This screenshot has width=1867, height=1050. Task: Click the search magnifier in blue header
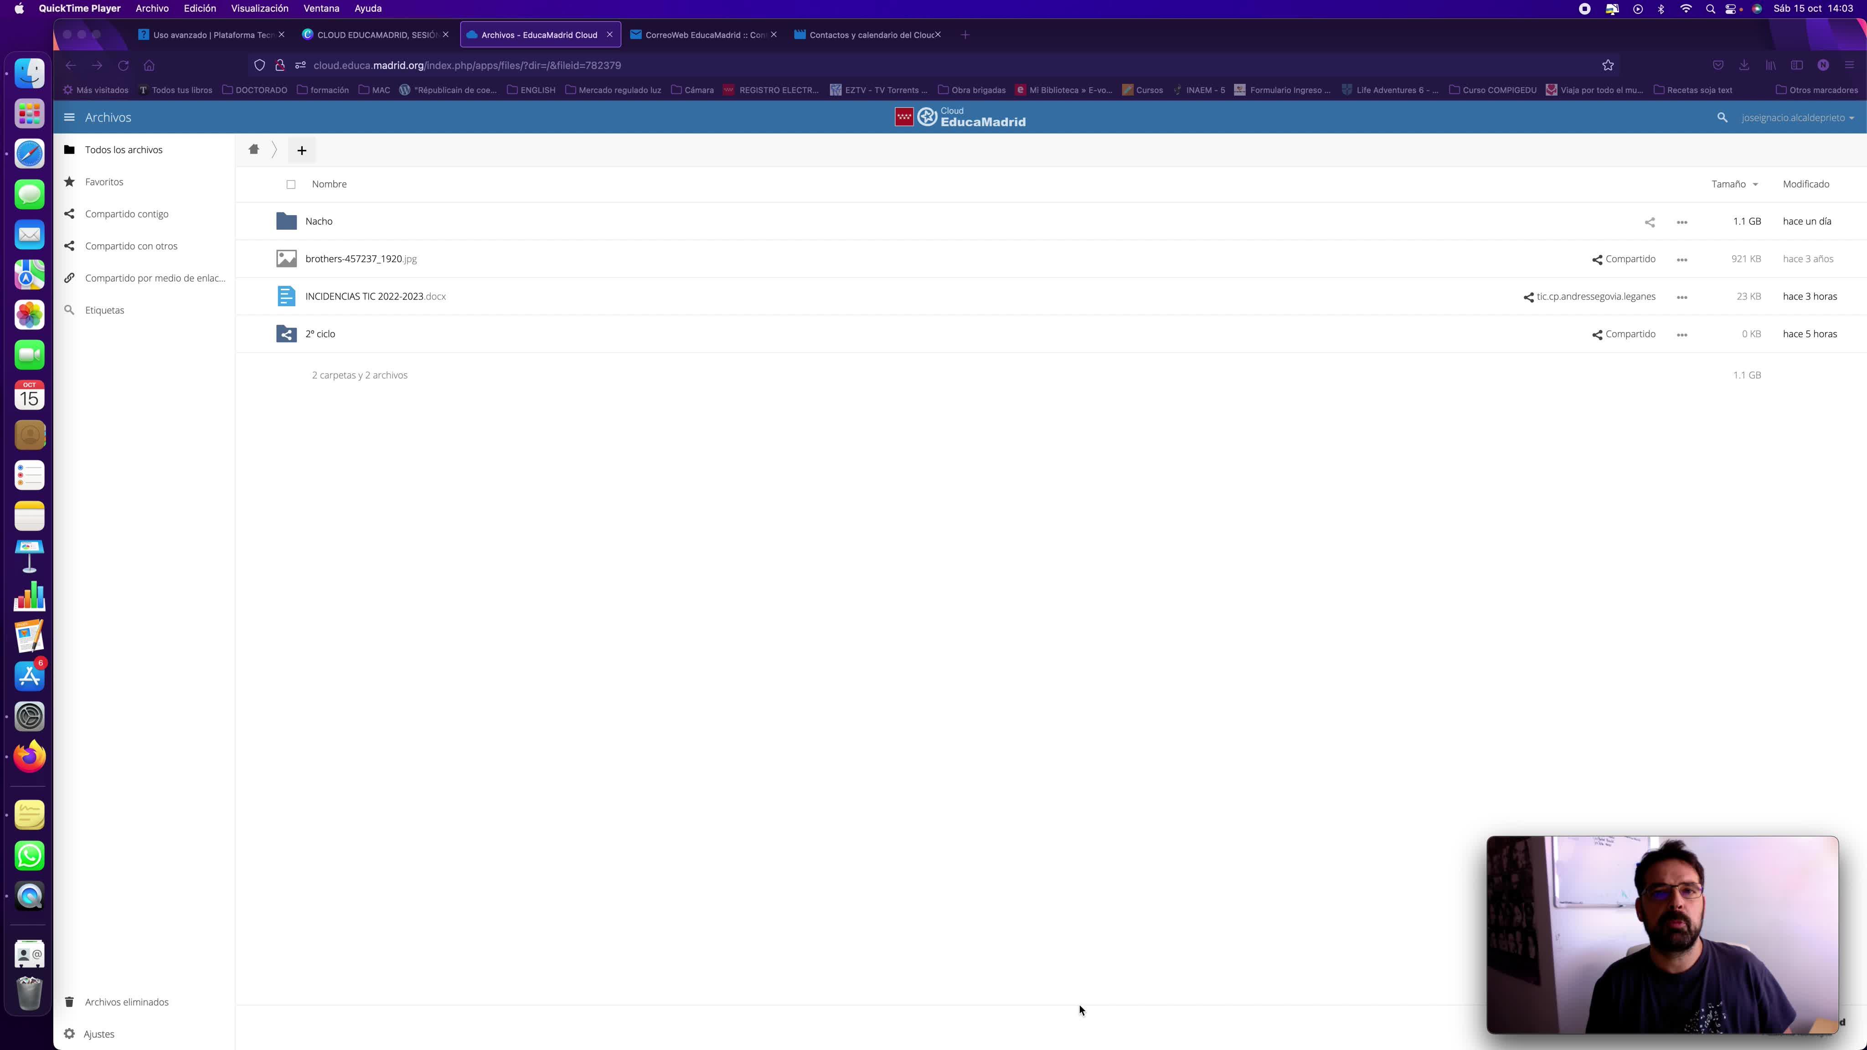click(x=1722, y=118)
